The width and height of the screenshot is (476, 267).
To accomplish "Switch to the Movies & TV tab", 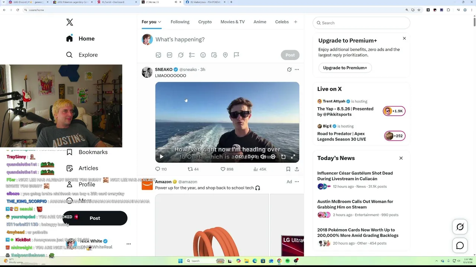I will point(232,22).
